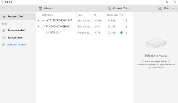This screenshot has height=103, width=178.
Task: Open the Aiuto help panel
Action: (164, 8)
